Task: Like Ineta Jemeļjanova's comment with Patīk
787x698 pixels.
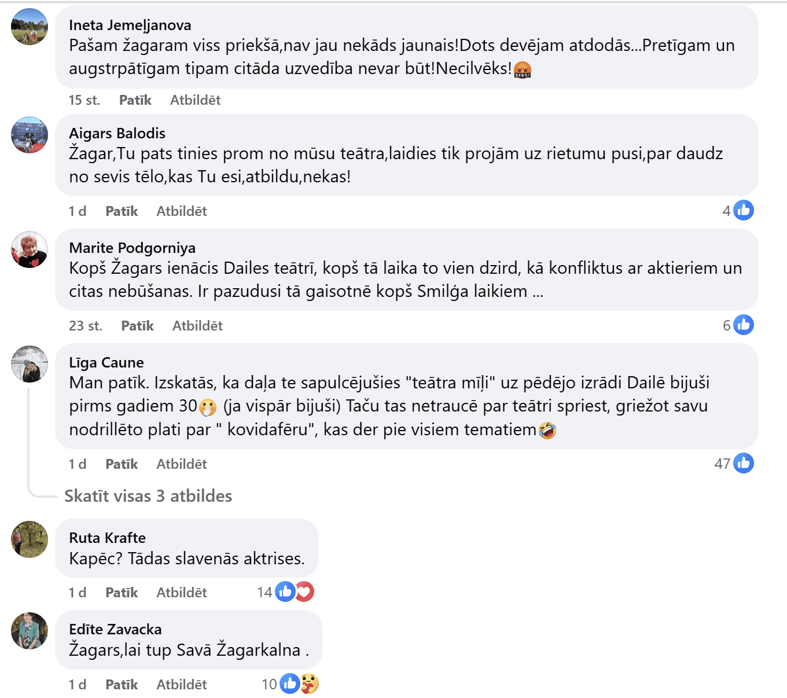Action: click(x=135, y=100)
